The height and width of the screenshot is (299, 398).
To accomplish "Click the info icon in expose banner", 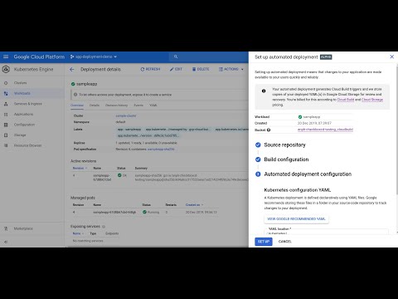I will point(75,95).
